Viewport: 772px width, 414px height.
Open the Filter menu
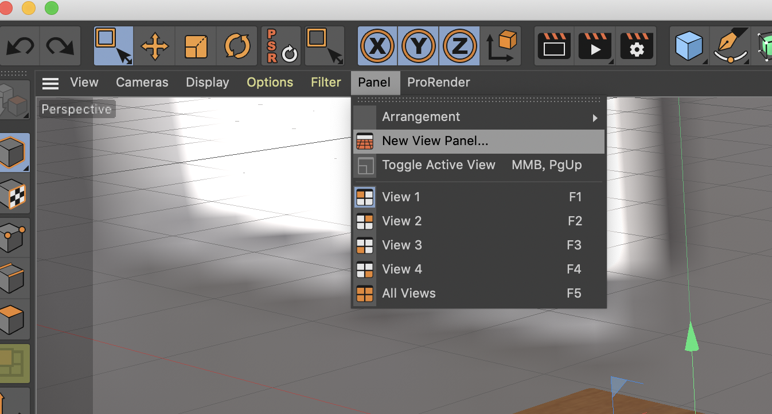(326, 83)
